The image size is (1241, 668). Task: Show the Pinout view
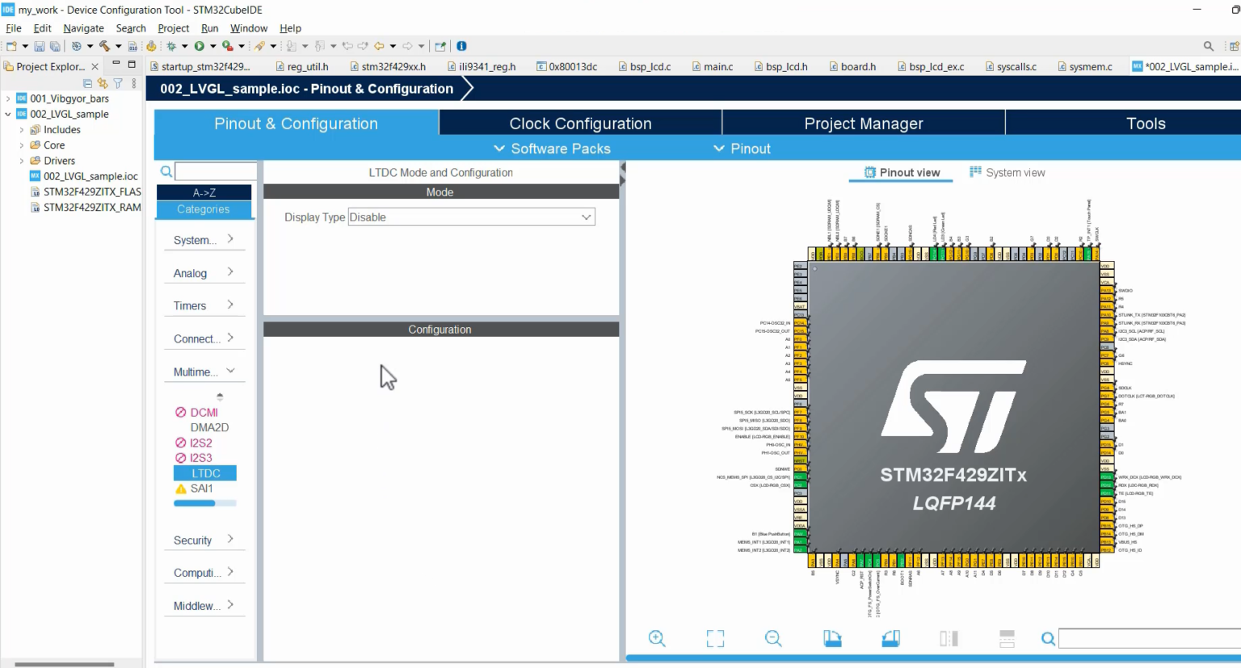(x=902, y=172)
